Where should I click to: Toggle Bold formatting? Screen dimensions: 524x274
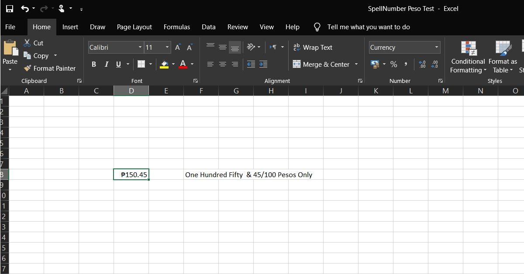(93, 64)
